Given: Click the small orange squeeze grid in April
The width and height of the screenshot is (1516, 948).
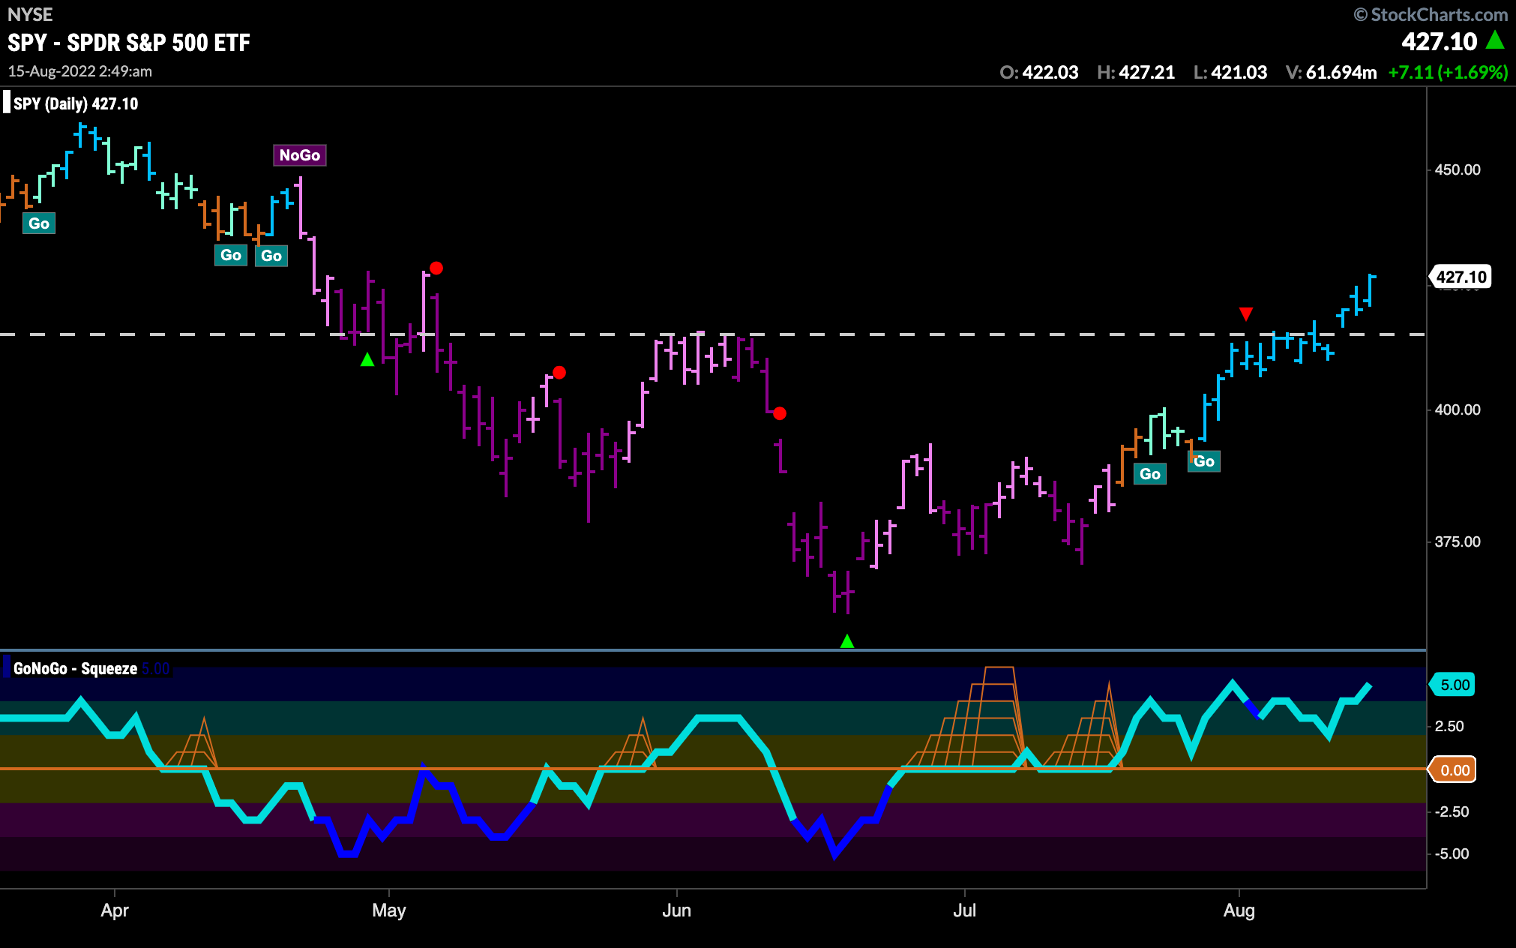Looking at the screenshot, I should pyautogui.click(x=191, y=744).
